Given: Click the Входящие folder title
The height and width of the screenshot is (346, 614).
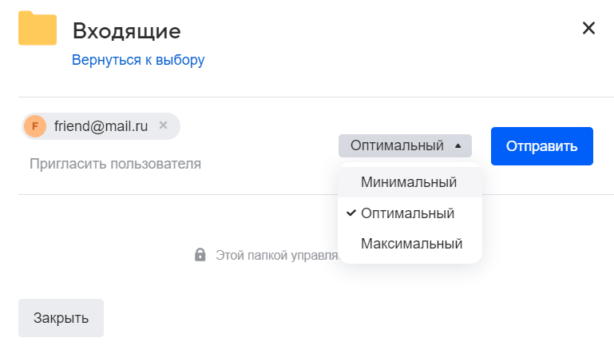Looking at the screenshot, I should pos(126,31).
